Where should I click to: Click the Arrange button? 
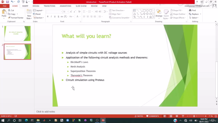point(159,14)
